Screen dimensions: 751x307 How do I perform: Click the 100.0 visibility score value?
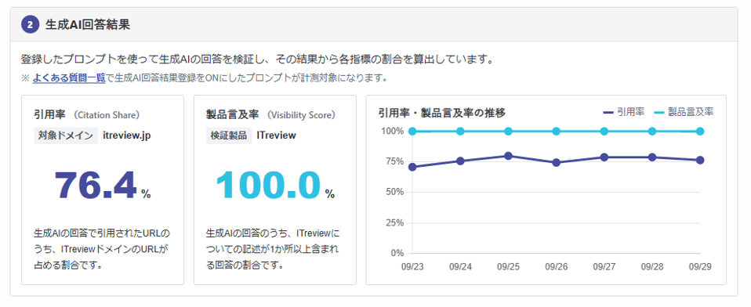[268, 186]
